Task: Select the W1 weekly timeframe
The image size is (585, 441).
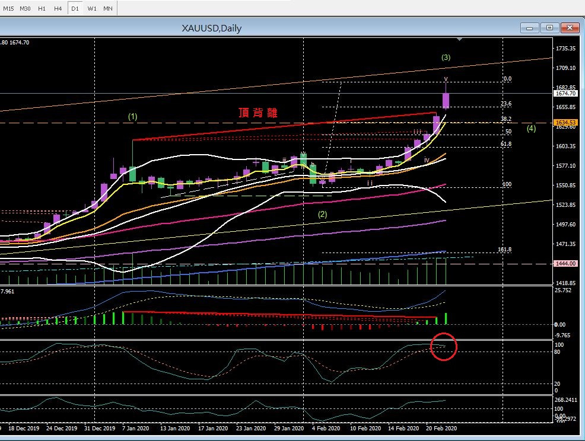Action: (x=92, y=8)
